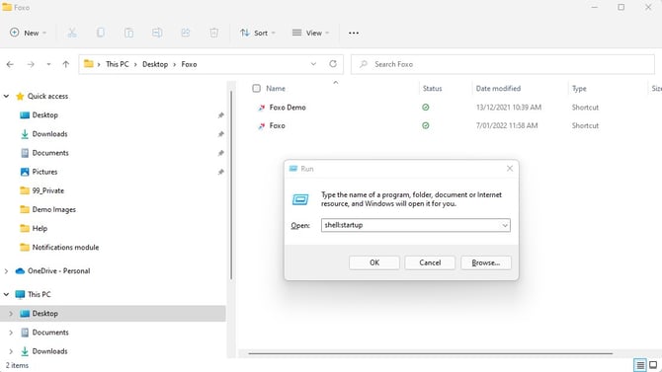The width and height of the screenshot is (662, 372).
Task: Click Foxo in the address breadcrumb
Action: pos(189,64)
